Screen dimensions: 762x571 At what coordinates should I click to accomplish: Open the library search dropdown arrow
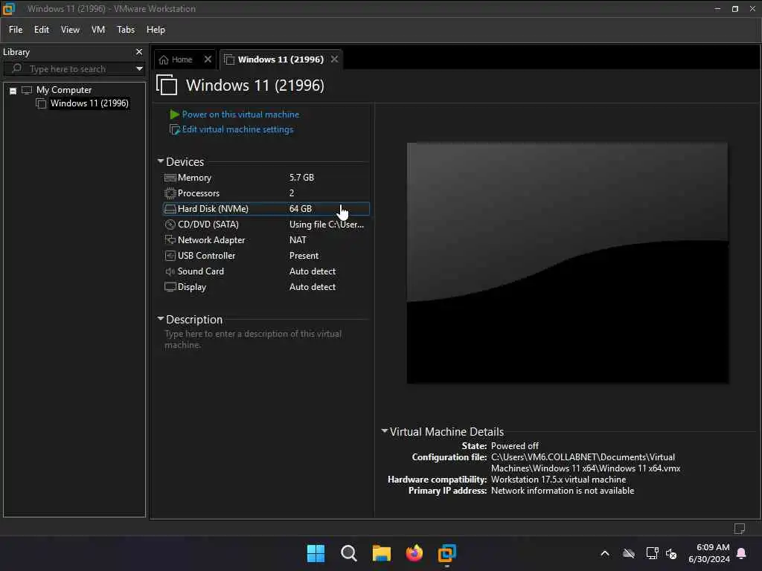coord(139,68)
